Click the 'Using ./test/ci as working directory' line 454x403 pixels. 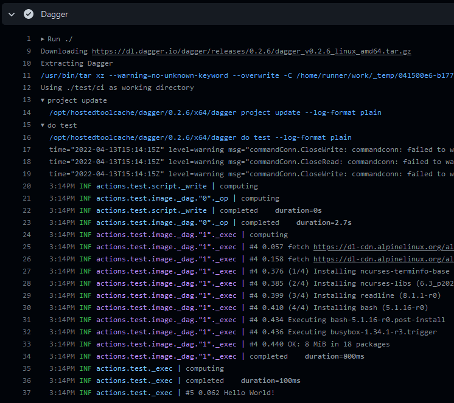pyautogui.click(x=117, y=88)
